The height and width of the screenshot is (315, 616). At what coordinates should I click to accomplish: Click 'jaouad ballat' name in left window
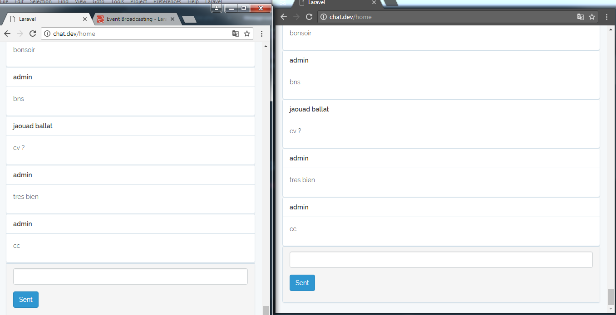33,126
